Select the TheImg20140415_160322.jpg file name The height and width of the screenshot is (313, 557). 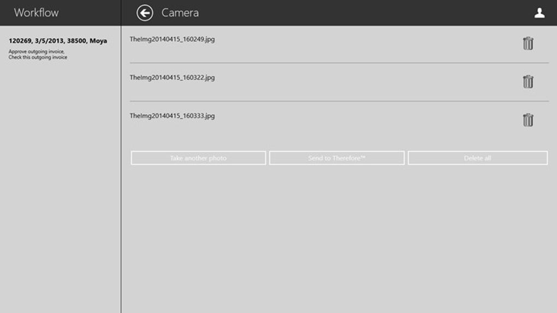172,78
